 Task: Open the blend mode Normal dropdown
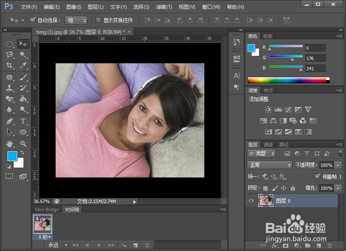pyautogui.click(x=269, y=165)
